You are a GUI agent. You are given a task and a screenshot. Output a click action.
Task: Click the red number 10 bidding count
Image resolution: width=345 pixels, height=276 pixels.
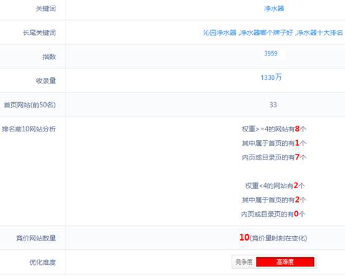(244, 237)
